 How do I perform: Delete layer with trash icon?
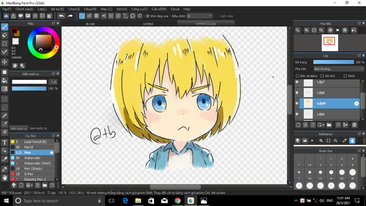[x=354, y=125]
